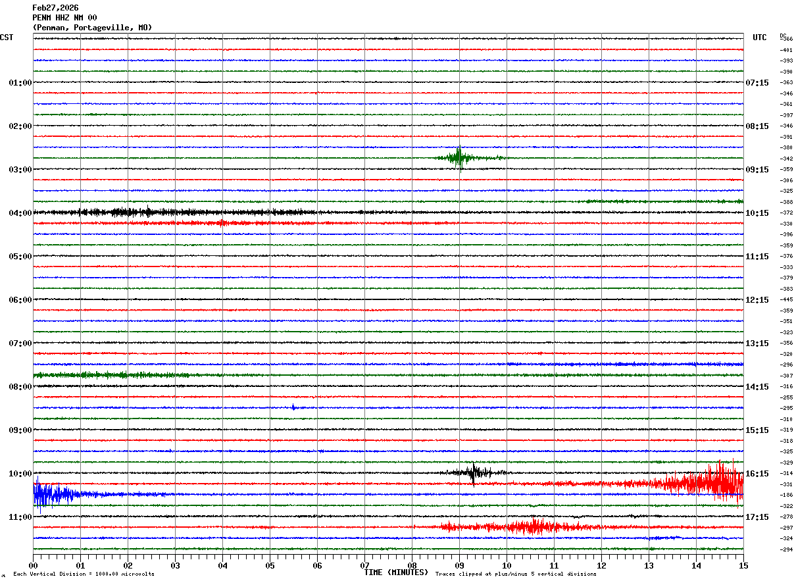The height and width of the screenshot is (583, 796).
Task: Select the 08:00 CST time label
Action: pos(20,387)
